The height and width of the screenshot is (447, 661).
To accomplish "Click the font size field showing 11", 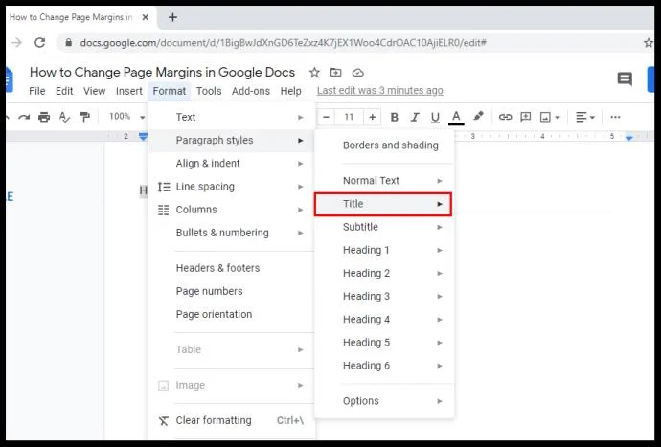I will coord(349,117).
